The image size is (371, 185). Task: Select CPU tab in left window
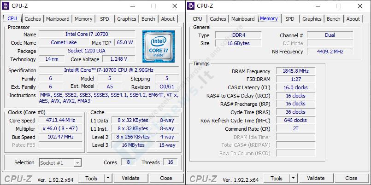[12, 19]
